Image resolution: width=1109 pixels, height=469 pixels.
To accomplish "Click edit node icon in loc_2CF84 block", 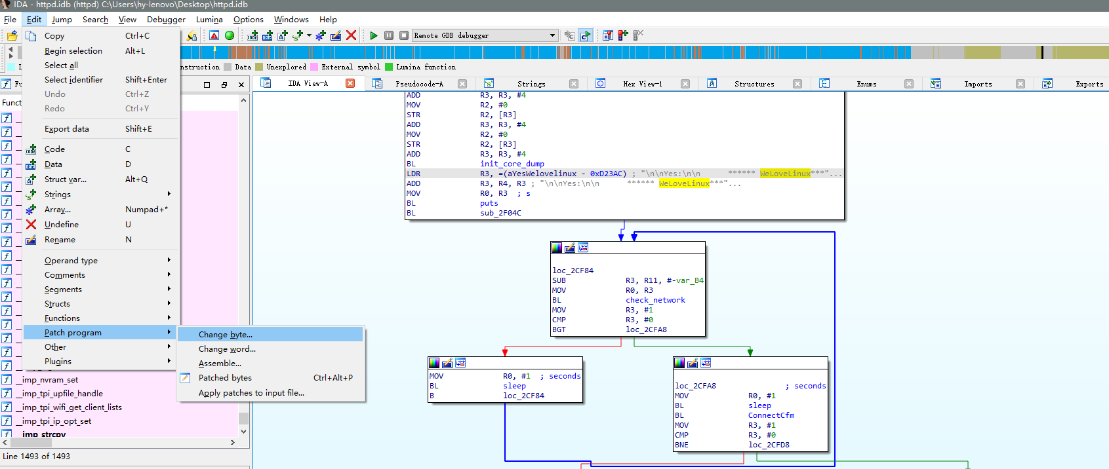I will tap(570, 248).
